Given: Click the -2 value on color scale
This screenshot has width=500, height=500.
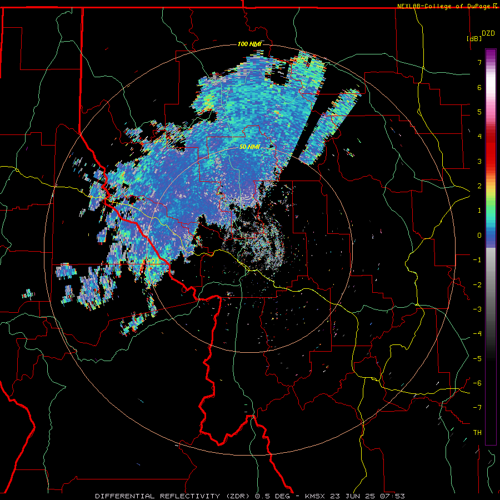Looking at the screenshot, I should 477,285.
